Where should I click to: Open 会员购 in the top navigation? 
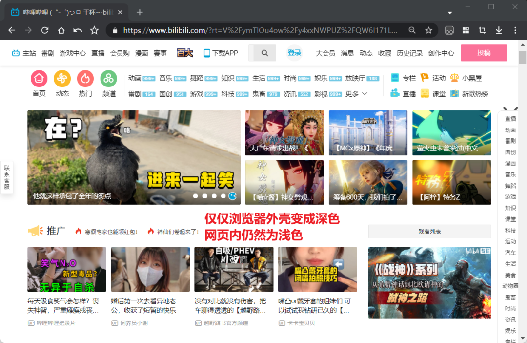(120, 53)
